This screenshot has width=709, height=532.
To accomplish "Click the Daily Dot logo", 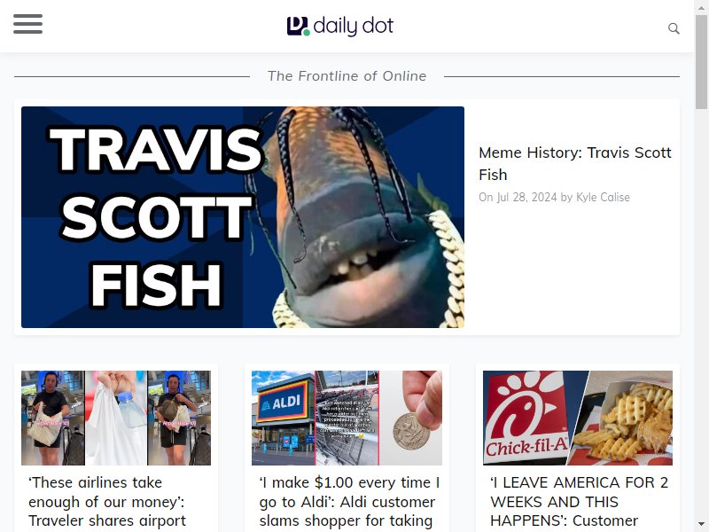I will [340, 26].
